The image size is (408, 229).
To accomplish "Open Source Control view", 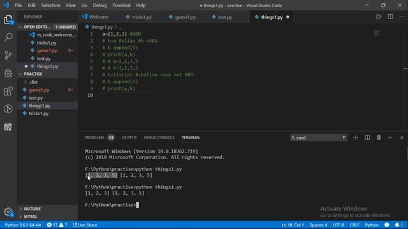I will coord(8,55).
